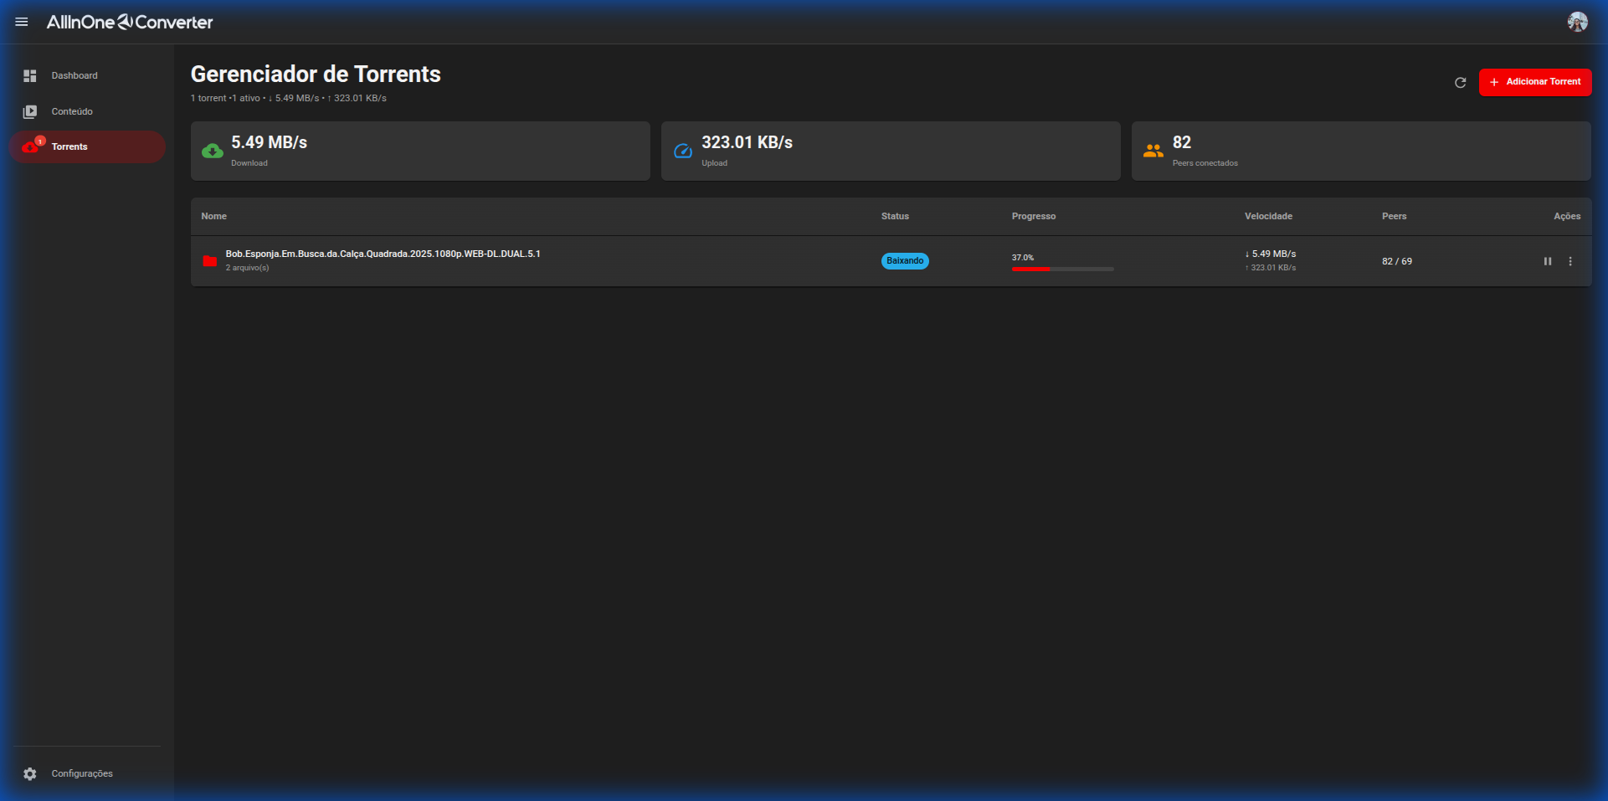Open the Bob.Esponja torrent name entry
This screenshot has height=801, width=1608.
click(x=383, y=254)
